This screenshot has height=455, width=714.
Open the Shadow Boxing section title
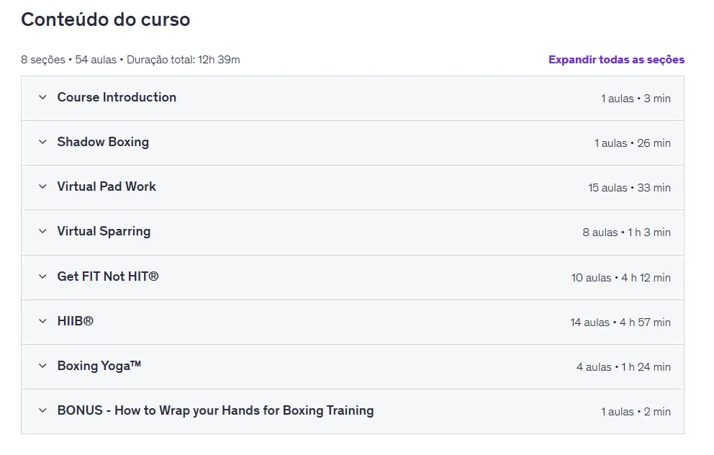pyautogui.click(x=103, y=142)
